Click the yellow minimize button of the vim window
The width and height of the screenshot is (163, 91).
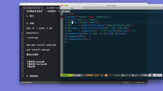click(64, 6)
